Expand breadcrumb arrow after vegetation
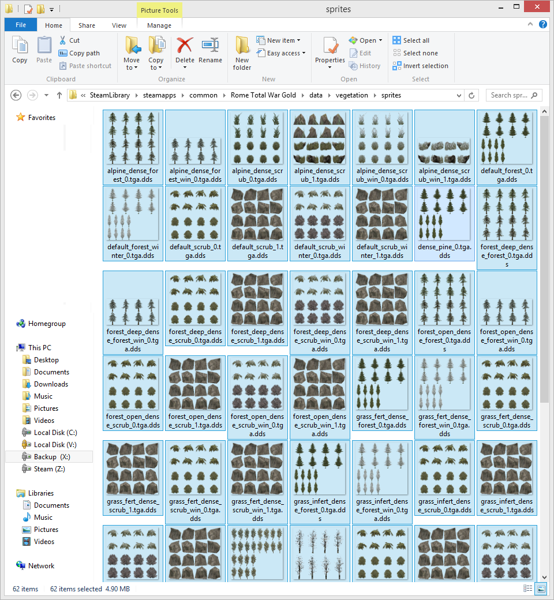 (375, 95)
